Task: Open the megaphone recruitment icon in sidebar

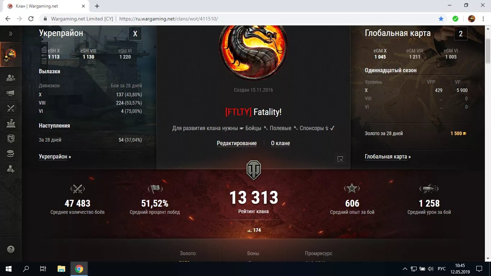Action: click(x=10, y=93)
